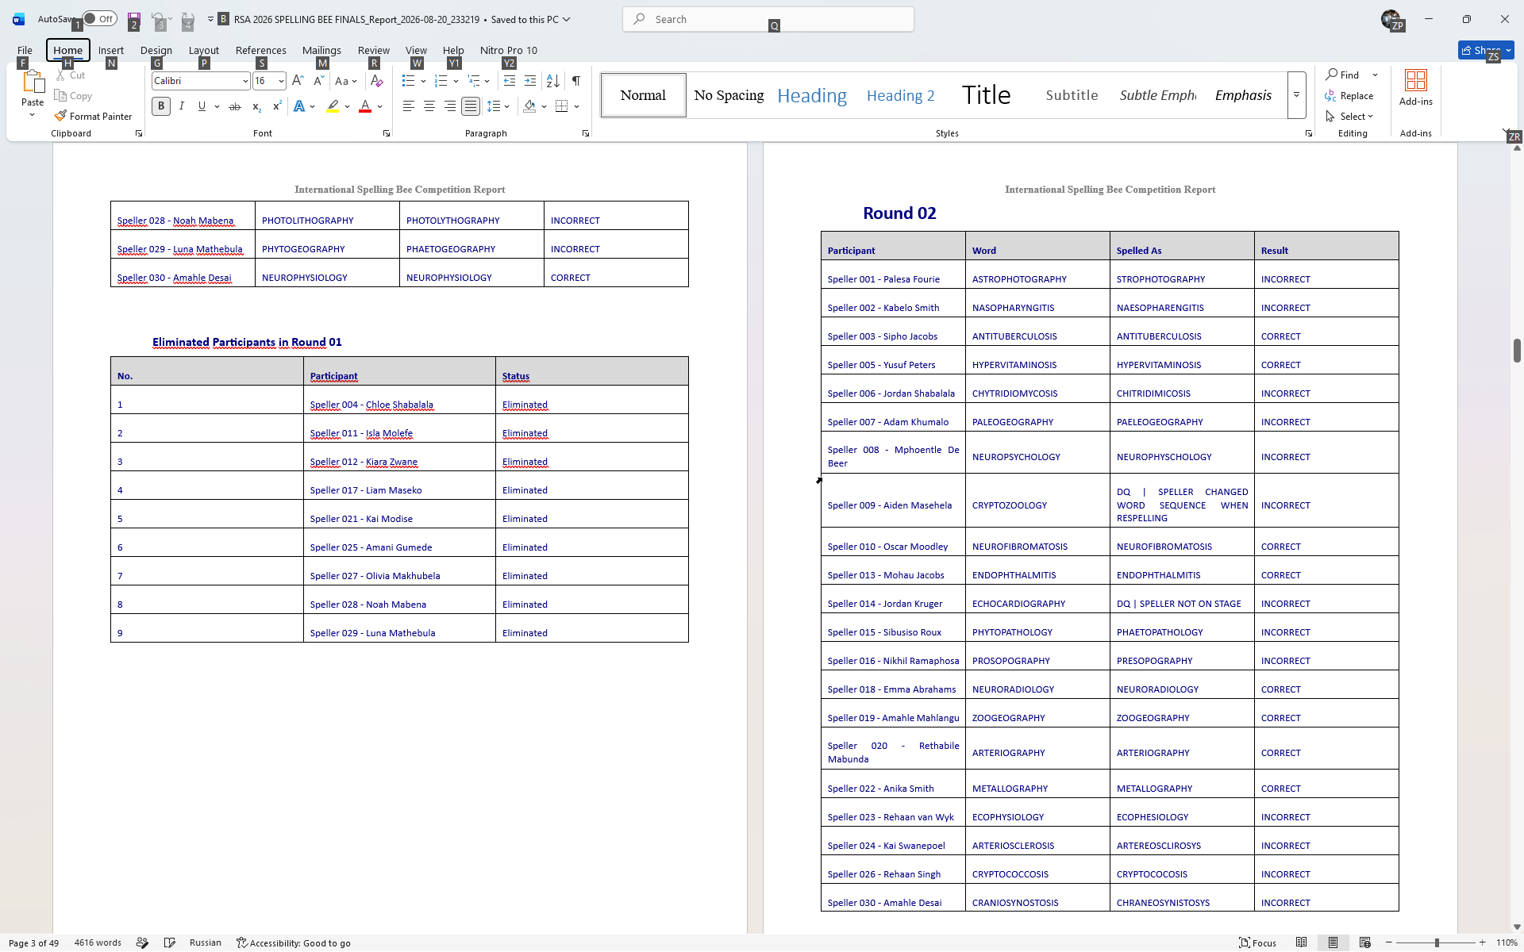Toggle Bold formatting
Image resolution: width=1524 pixels, height=952 pixels.
pyautogui.click(x=161, y=106)
